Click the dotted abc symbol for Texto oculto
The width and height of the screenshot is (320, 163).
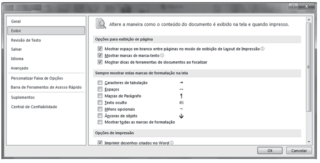point(181,103)
